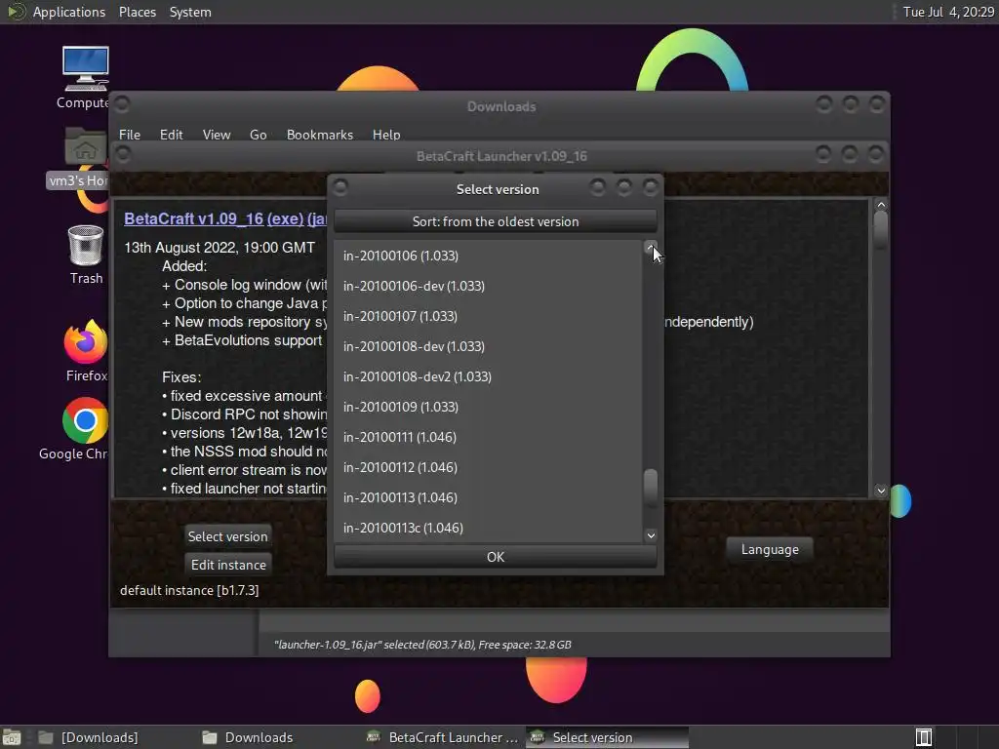Open Edit menu in Downloads window

pyautogui.click(x=171, y=135)
